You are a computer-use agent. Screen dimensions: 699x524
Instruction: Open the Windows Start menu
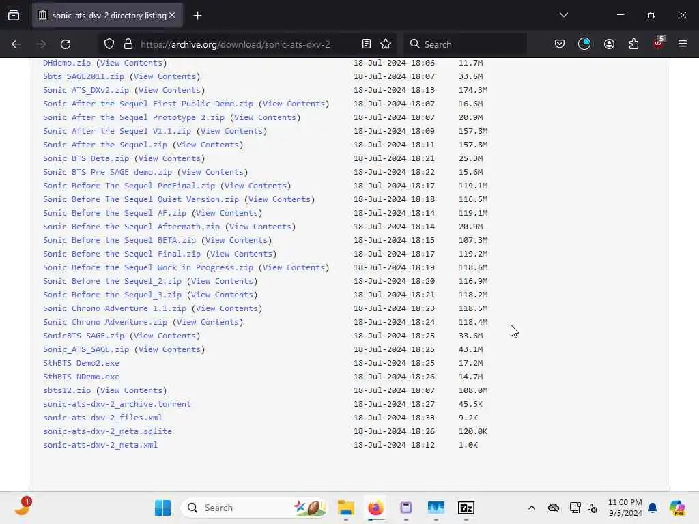point(162,508)
